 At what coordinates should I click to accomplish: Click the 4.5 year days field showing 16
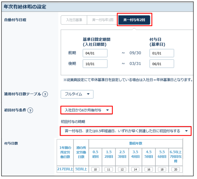pyautogui.click(x=149, y=169)
